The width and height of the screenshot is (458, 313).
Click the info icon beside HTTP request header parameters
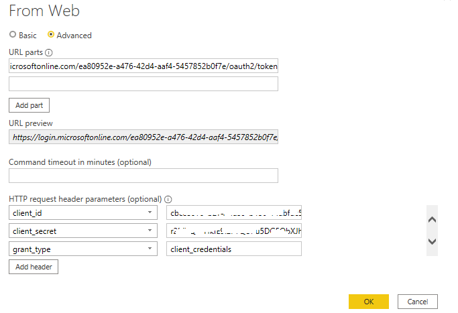pos(168,200)
